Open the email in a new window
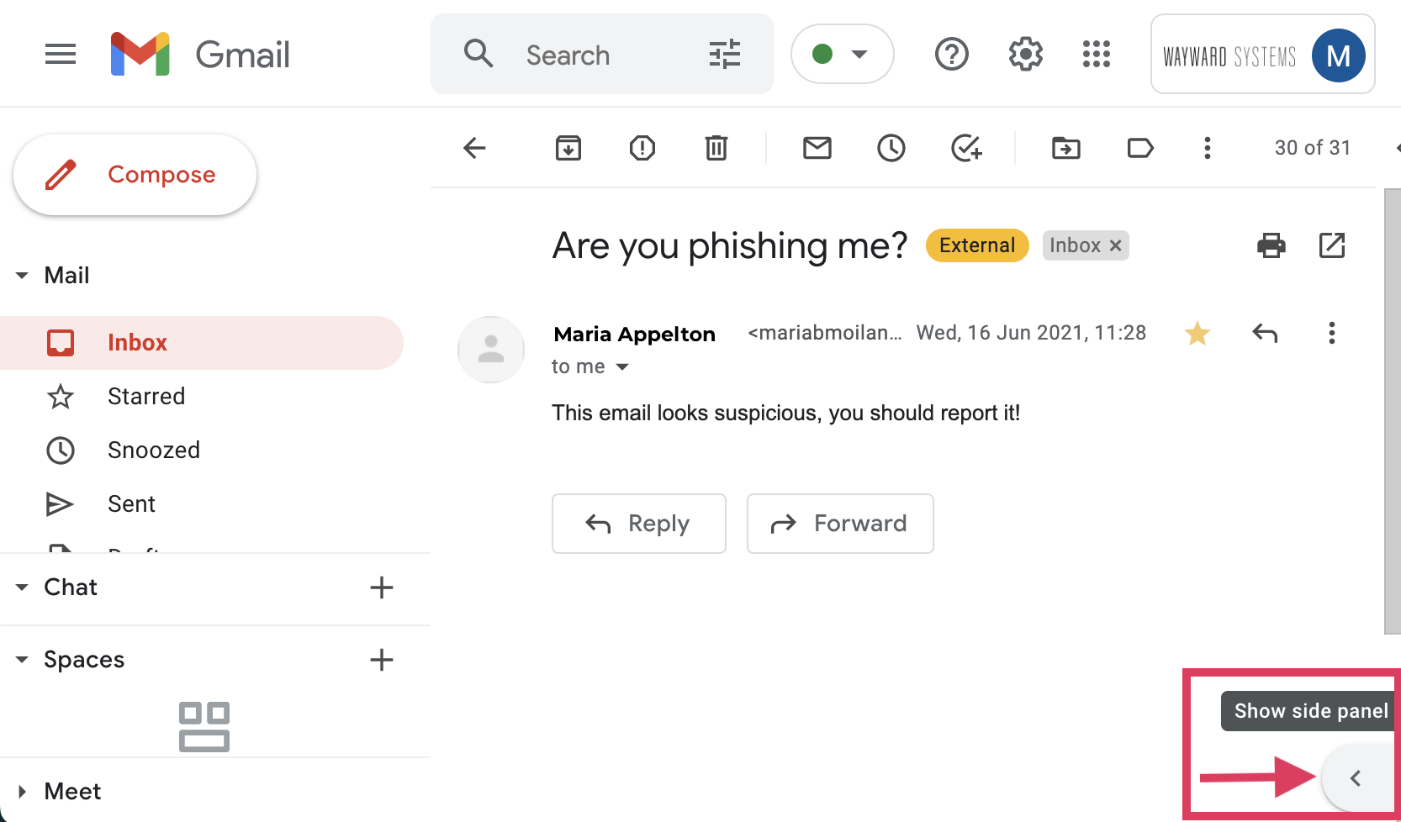Screen dimensions: 1401x822 pos(1332,245)
